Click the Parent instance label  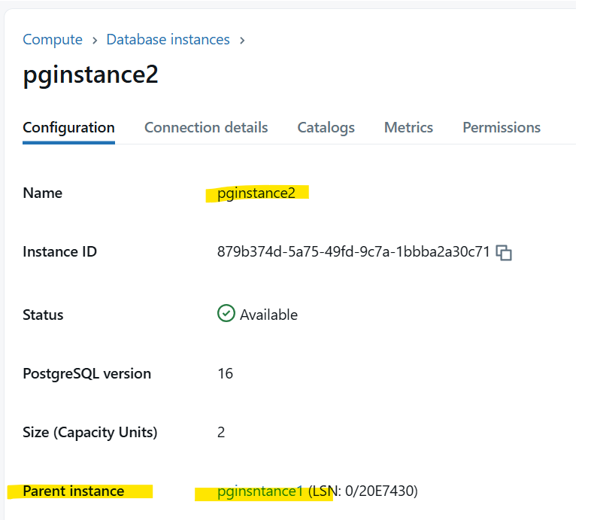point(74,491)
